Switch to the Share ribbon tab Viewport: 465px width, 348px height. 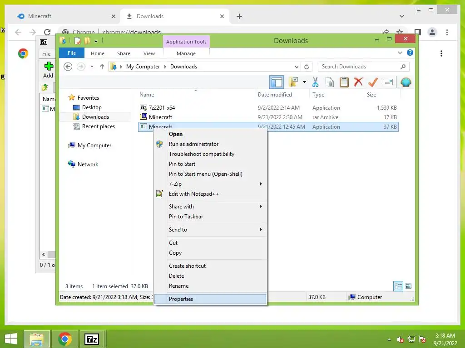(x=124, y=53)
